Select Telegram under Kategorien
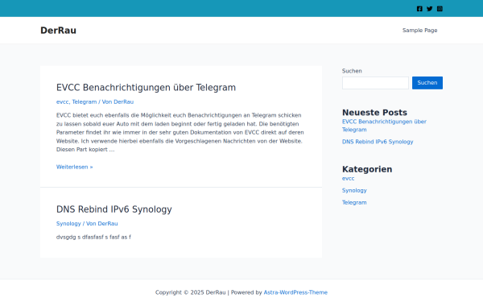The width and height of the screenshot is (483, 302). pos(354,202)
